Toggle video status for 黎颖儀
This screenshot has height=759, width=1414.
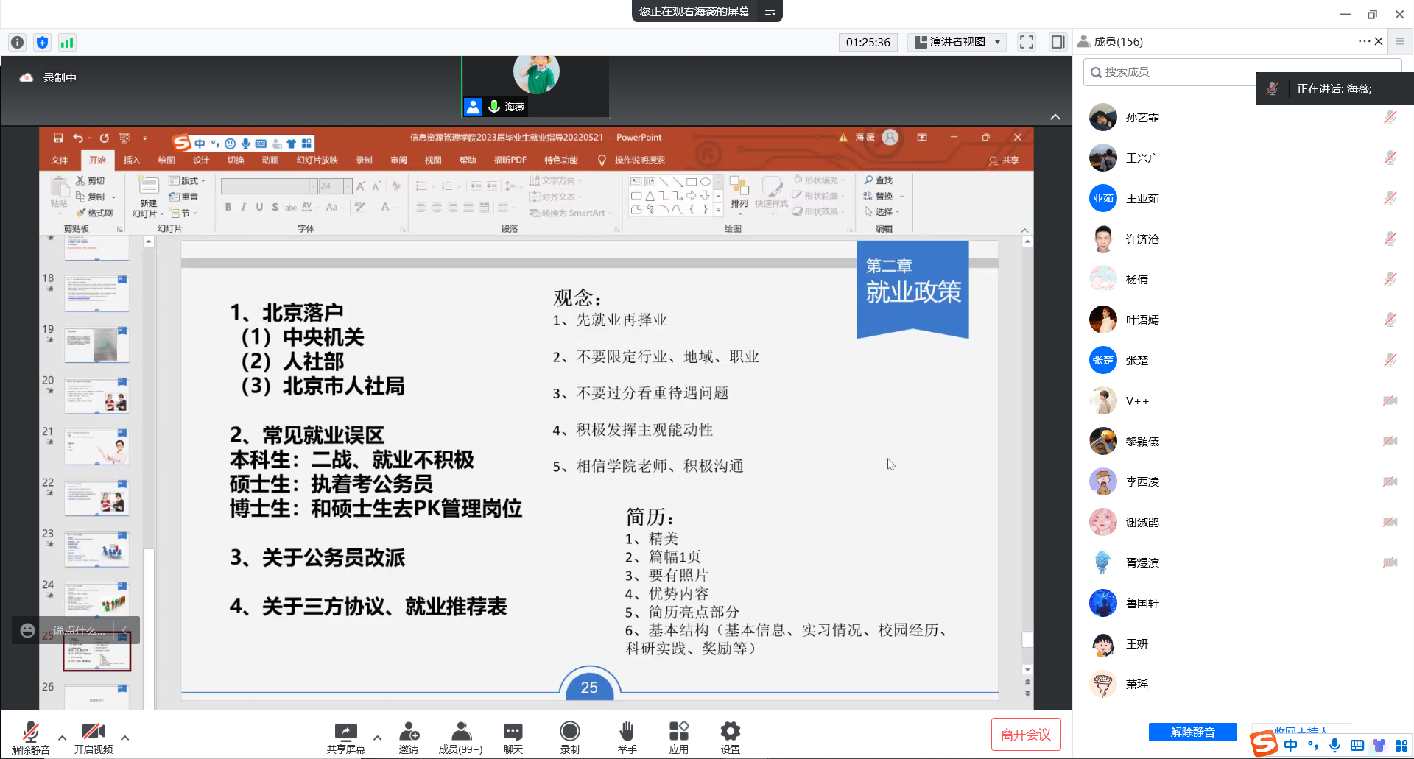1390,441
